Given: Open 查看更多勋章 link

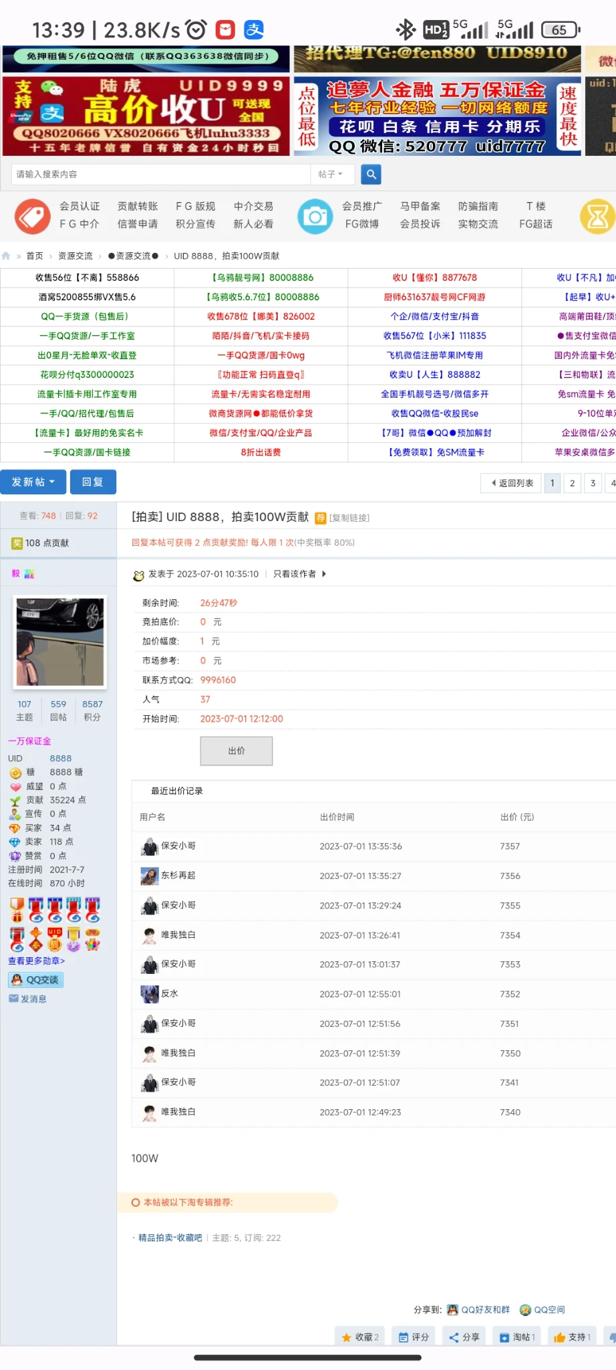Looking at the screenshot, I should click(37, 961).
